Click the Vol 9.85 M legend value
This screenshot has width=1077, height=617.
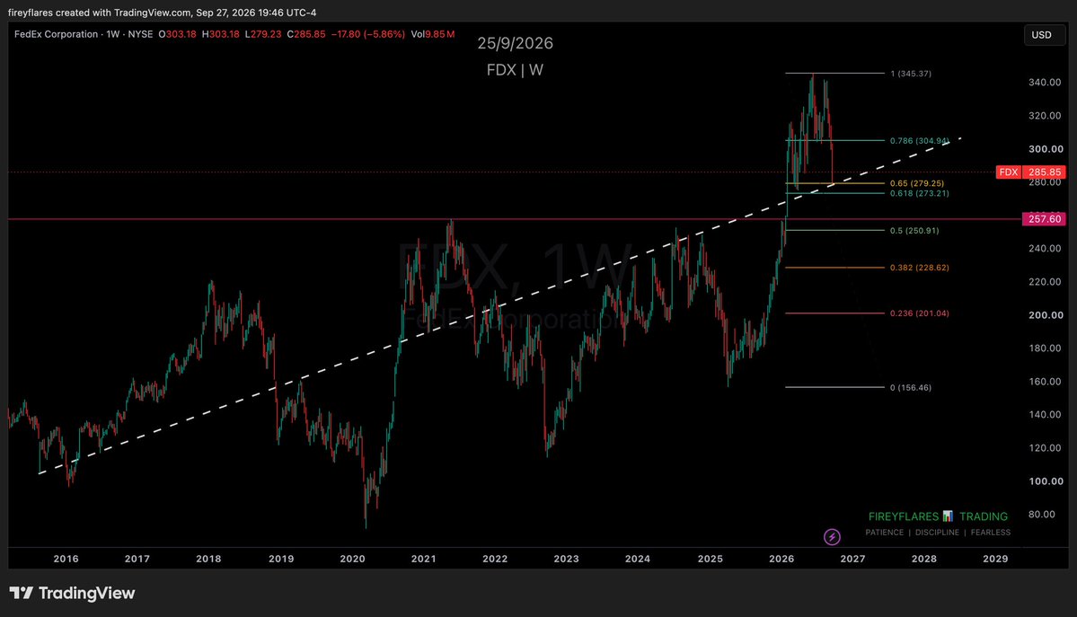click(433, 33)
